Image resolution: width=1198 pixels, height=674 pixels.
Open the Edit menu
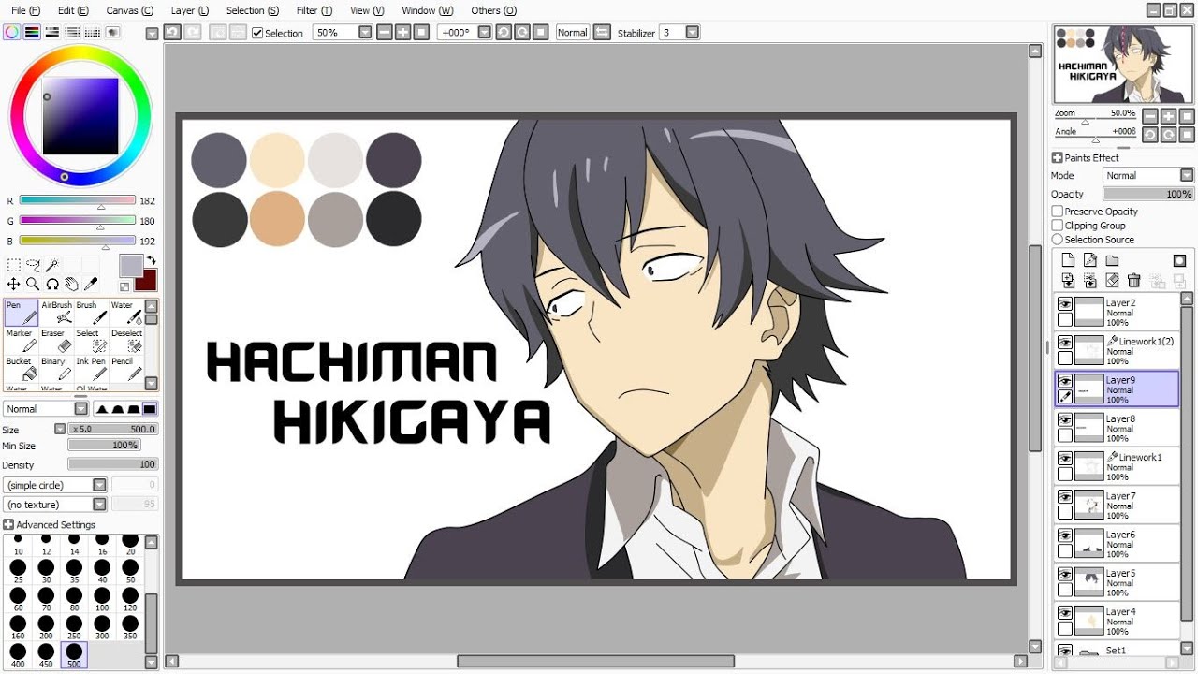pyautogui.click(x=73, y=10)
